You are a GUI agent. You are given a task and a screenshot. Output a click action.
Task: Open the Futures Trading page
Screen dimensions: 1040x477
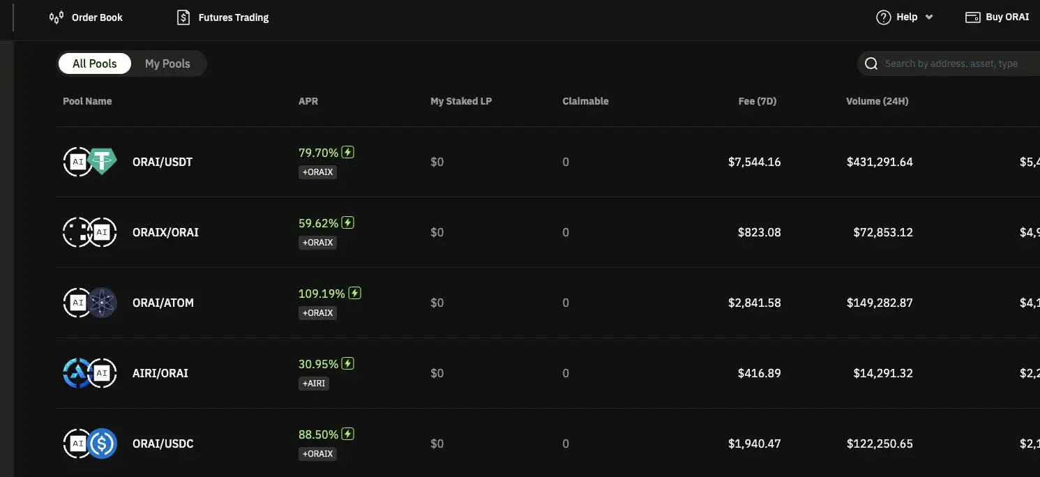coord(233,17)
